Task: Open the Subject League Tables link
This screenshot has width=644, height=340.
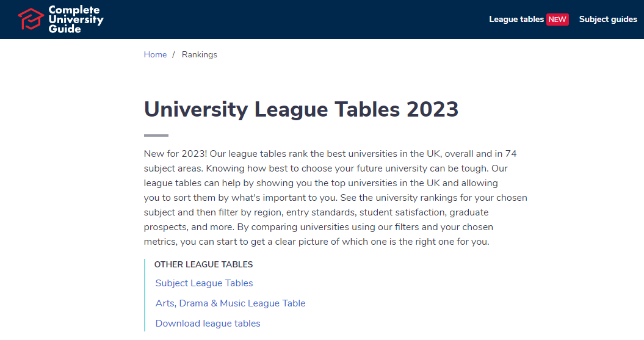Action: (204, 283)
